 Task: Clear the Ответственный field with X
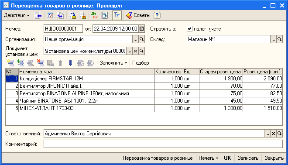tap(273, 134)
